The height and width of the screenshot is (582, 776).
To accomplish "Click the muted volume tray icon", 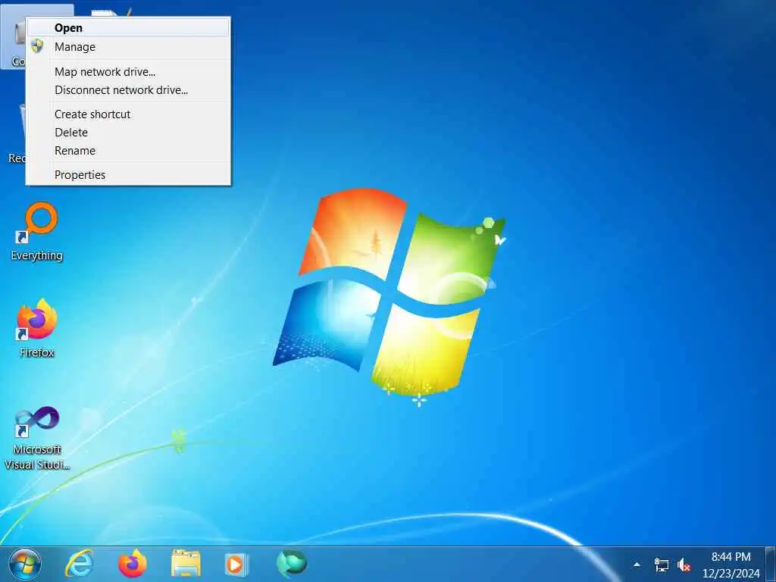I will coord(684,565).
